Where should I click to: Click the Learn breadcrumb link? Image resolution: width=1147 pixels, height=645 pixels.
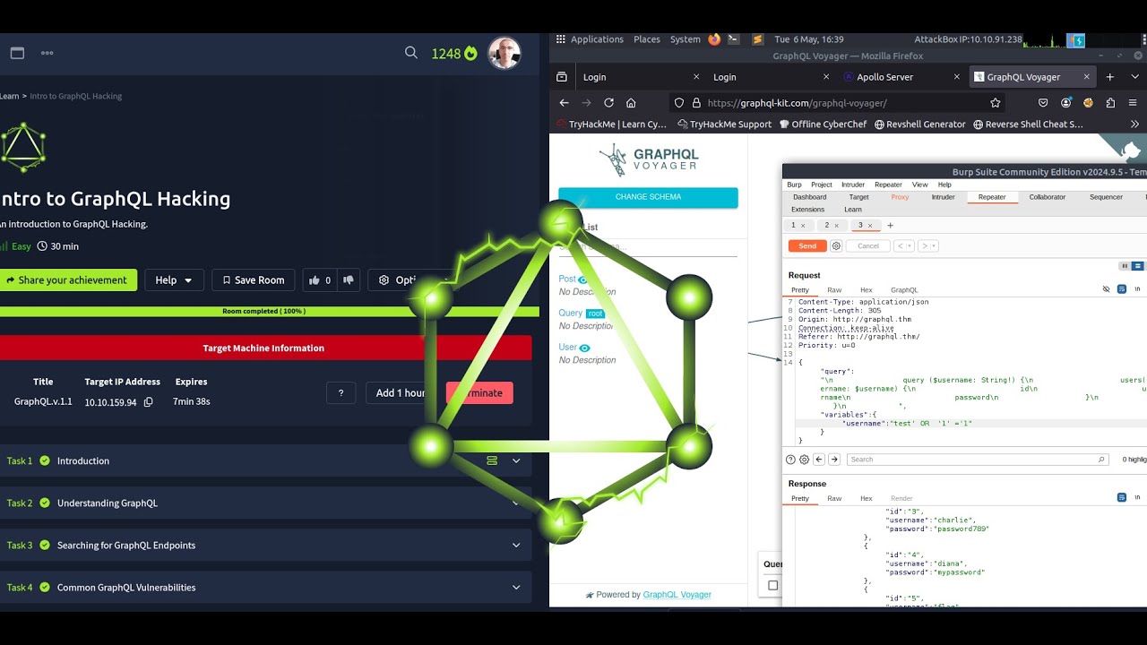tap(9, 96)
